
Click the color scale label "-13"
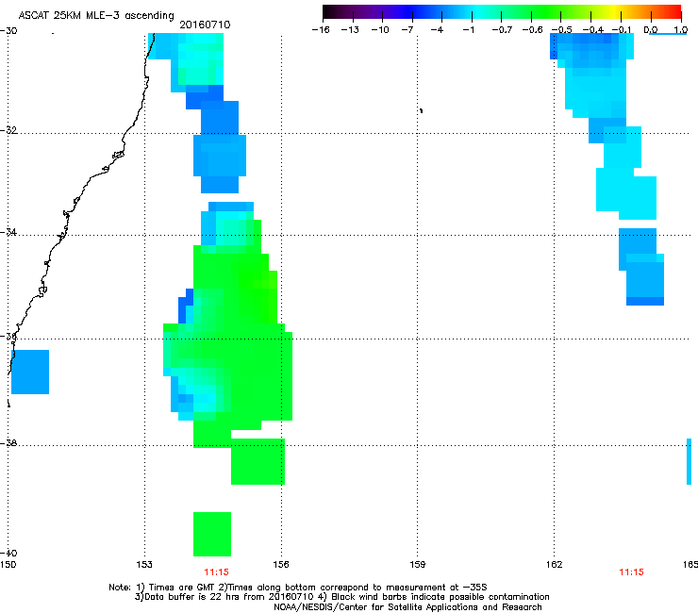click(350, 30)
